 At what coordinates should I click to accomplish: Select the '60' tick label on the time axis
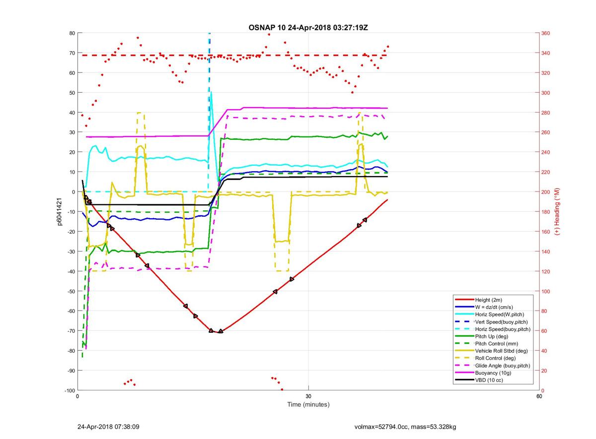(x=539, y=397)
